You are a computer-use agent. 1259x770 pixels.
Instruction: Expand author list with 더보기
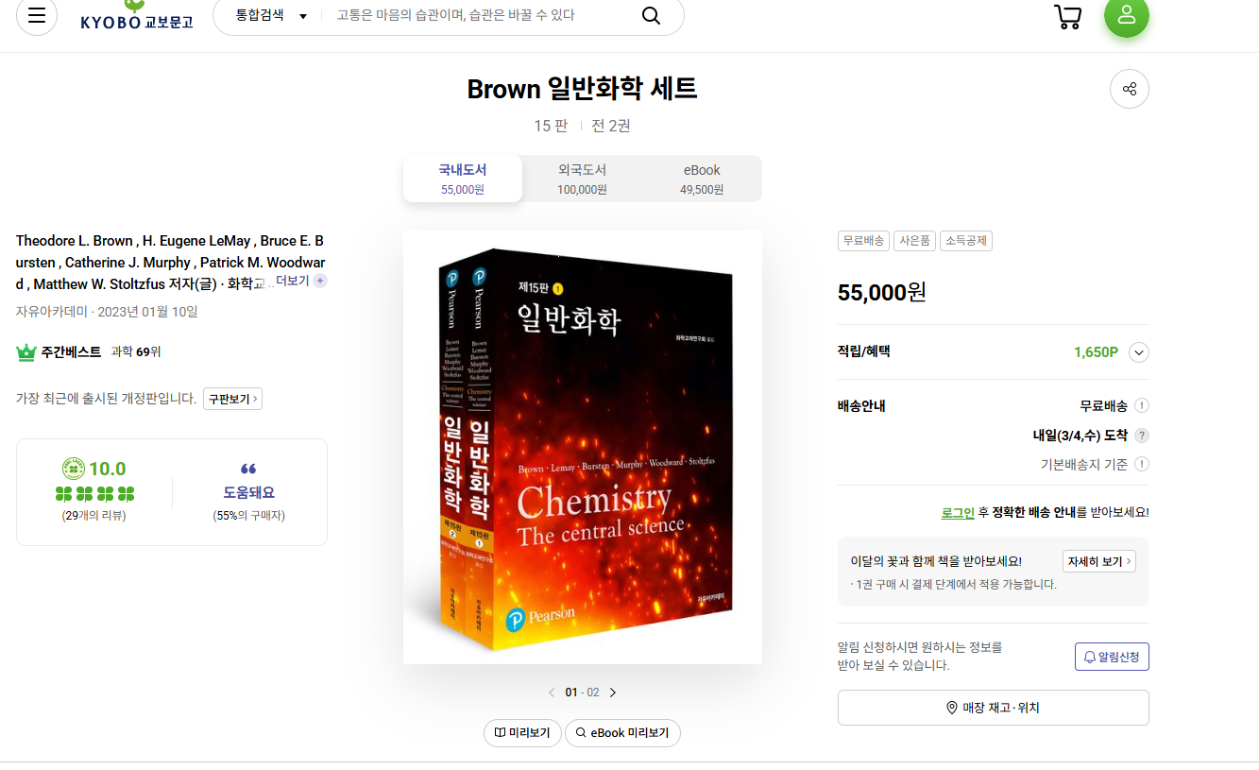(299, 281)
